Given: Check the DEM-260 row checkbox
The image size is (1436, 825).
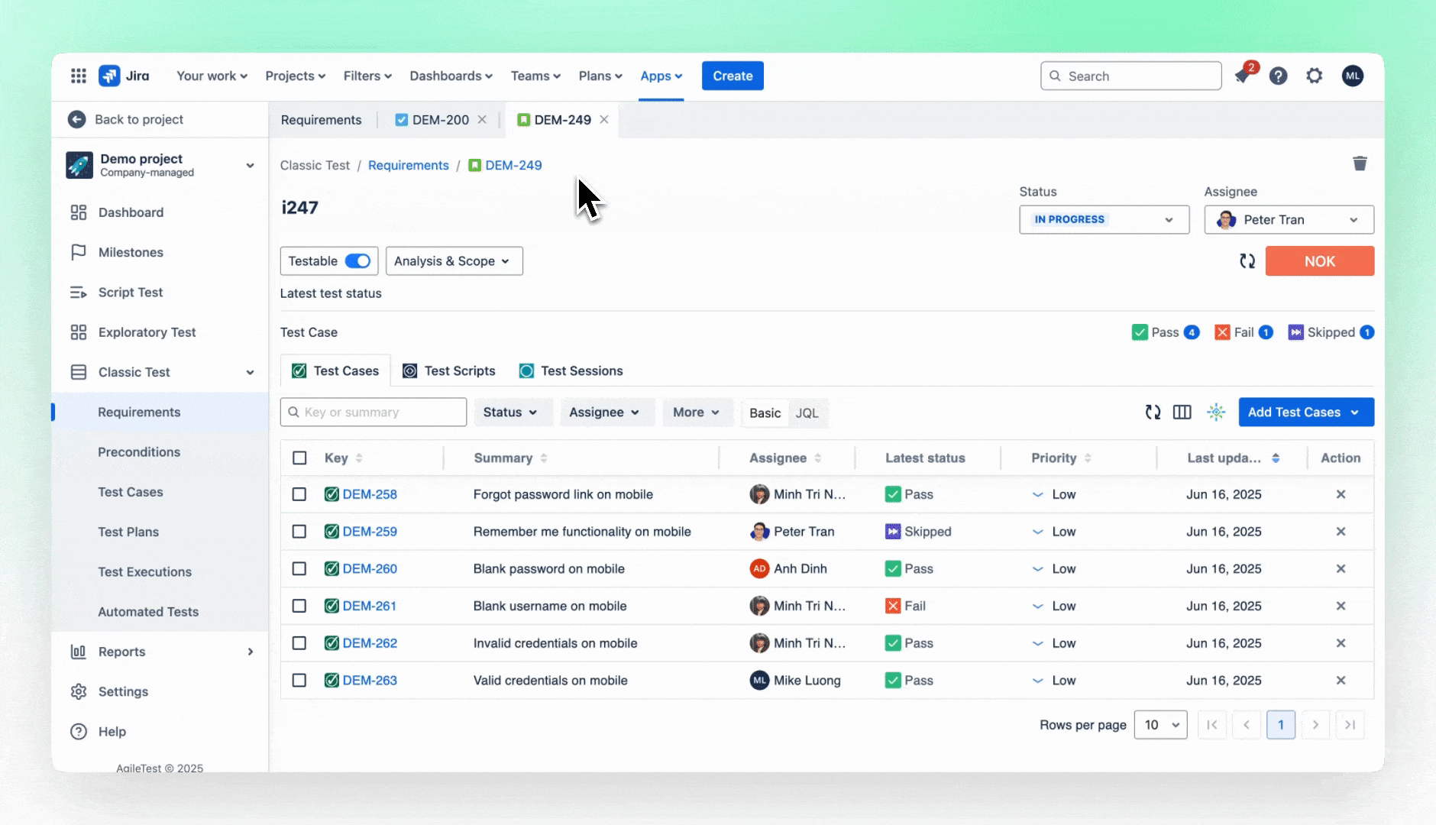Looking at the screenshot, I should click(299, 568).
